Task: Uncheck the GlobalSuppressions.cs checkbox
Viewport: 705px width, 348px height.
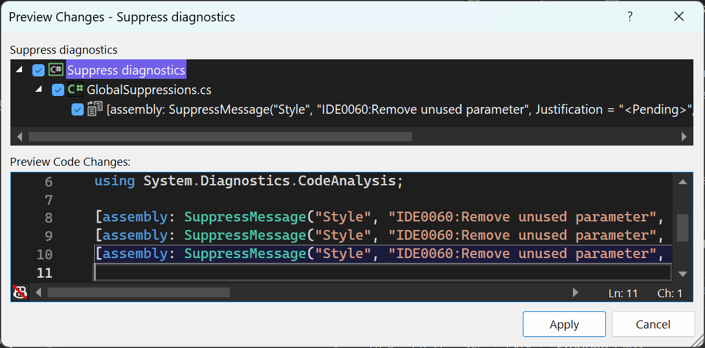Action: (x=59, y=90)
